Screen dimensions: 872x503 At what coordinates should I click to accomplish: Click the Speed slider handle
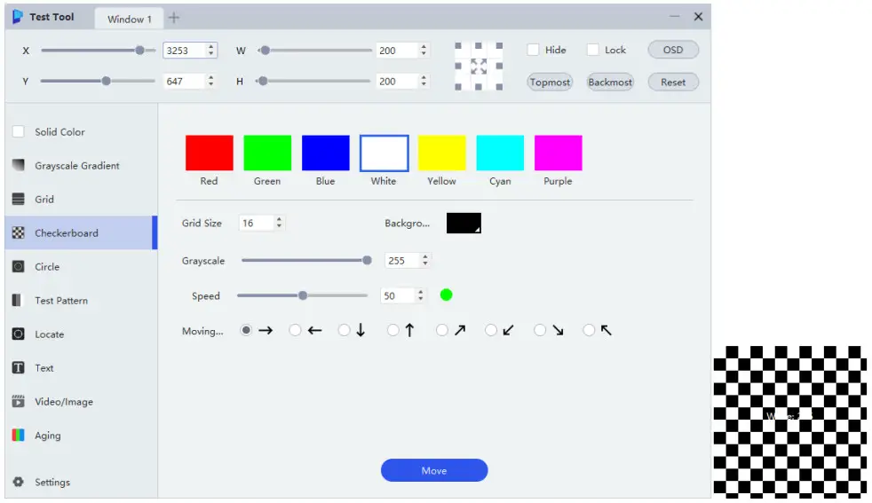303,295
